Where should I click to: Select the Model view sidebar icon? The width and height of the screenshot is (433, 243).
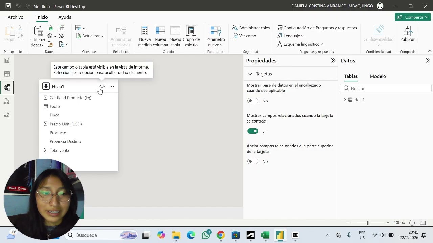pyautogui.click(x=7, y=87)
